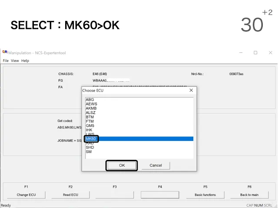This screenshot has width=278, height=208.
Task: Click the CHASSIS: label
Action: (66, 74)
